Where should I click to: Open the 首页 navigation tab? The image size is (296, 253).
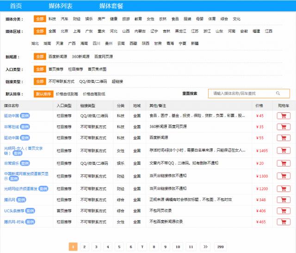point(16,6)
